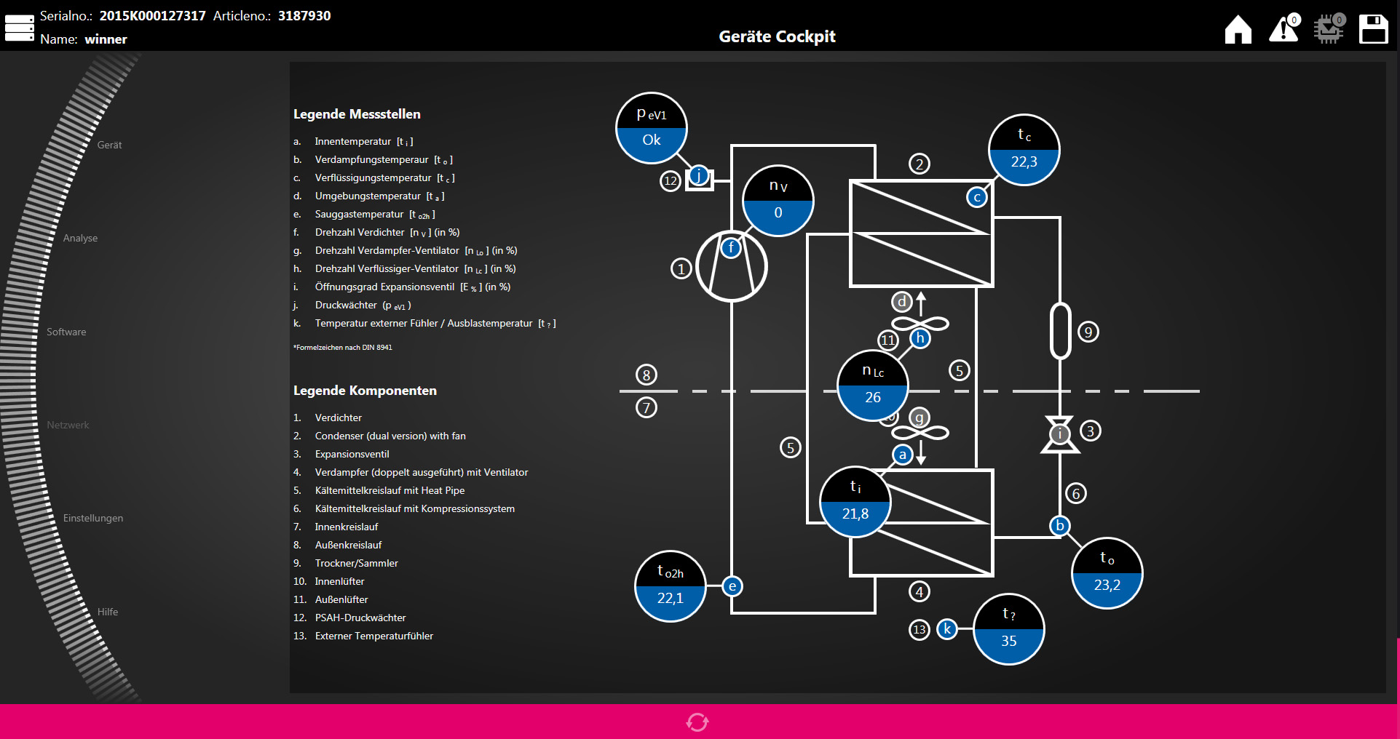The width and height of the screenshot is (1400, 739).
Task: Click the t i 21,8 temperature gauge
Action: point(855,502)
